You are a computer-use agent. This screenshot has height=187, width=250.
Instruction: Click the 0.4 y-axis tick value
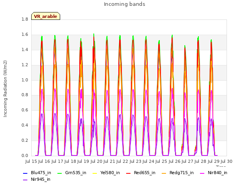(25, 125)
